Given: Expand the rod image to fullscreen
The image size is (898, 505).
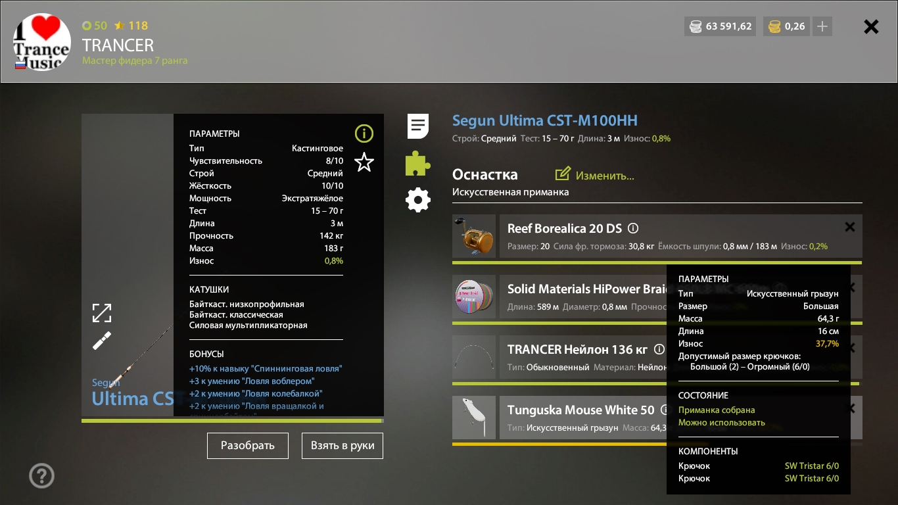Looking at the screenshot, I should pyautogui.click(x=102, y=313).
